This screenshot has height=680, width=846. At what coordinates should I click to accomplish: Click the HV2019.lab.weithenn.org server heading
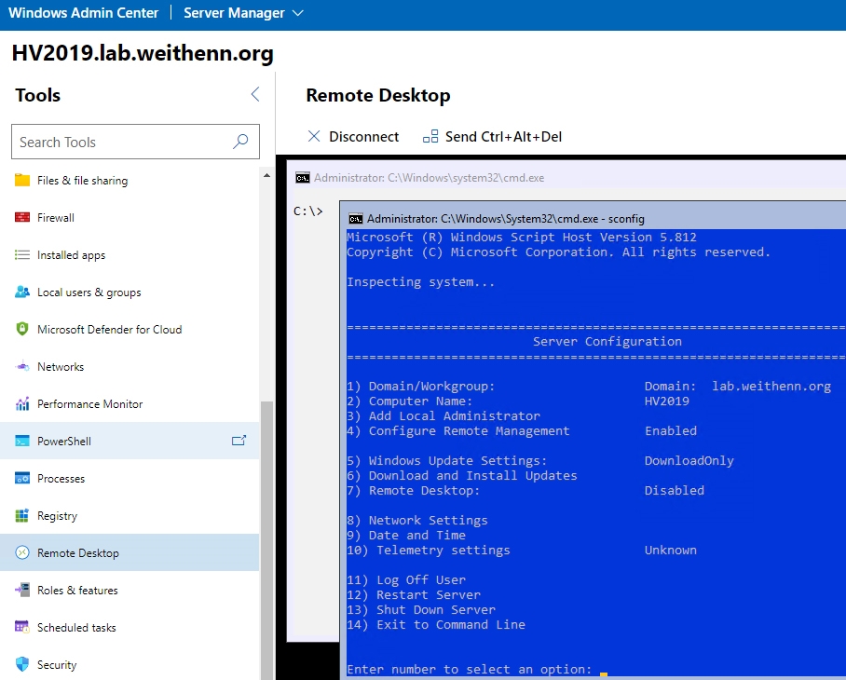pos(143,53)
